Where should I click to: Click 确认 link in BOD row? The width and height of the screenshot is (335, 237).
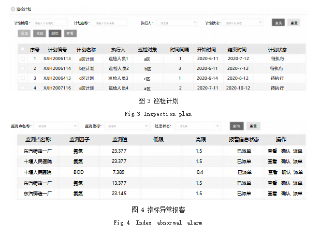click(286, 172)
